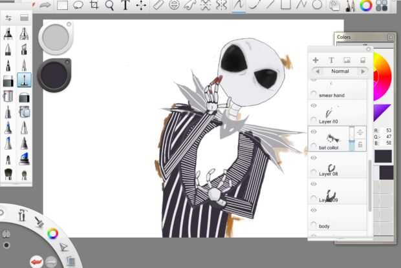Select the Rectangle shape draw tool

285,5
